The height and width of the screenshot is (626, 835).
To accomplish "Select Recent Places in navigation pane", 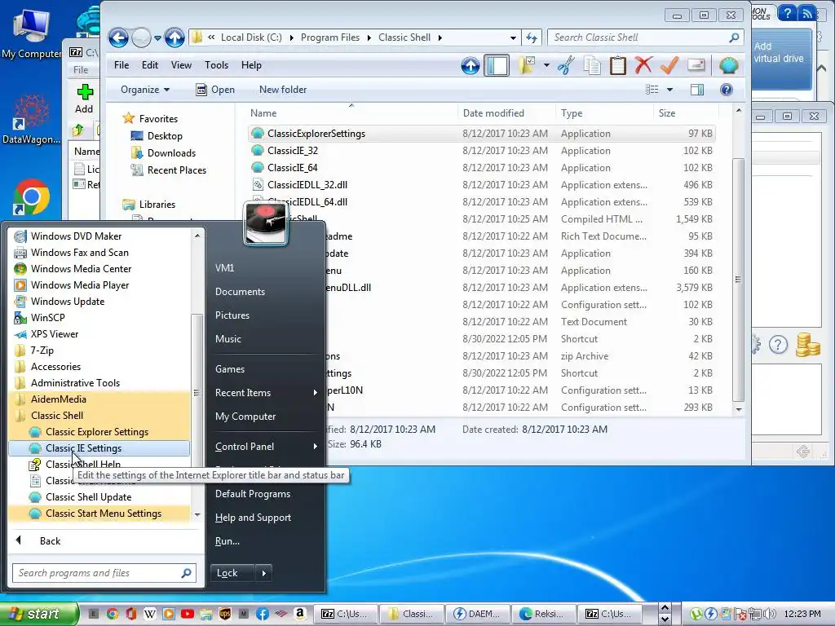I will (176, 170).
